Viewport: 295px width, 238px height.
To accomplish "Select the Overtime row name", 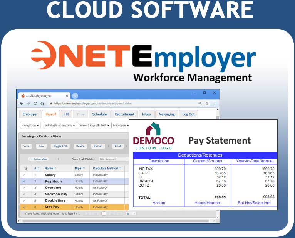I will coord(53,188).
